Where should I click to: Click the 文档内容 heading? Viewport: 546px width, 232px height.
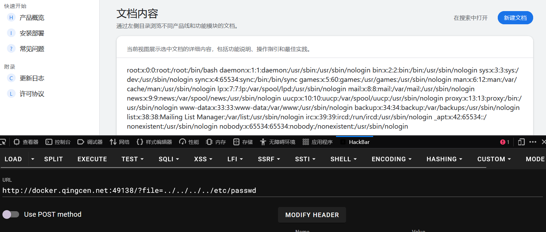[x=137, y=14]
